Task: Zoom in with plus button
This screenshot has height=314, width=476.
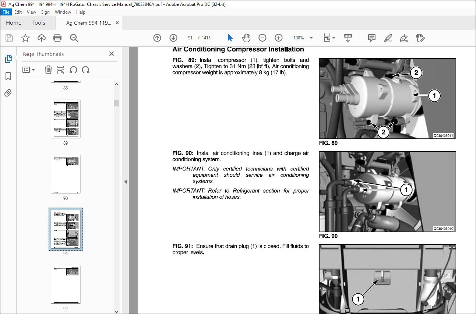Action: point(279,38)
